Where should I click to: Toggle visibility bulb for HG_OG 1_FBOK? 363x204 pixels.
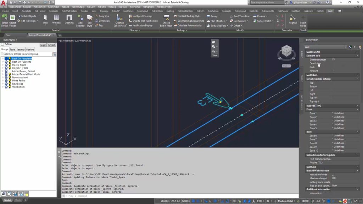(10, 68)
